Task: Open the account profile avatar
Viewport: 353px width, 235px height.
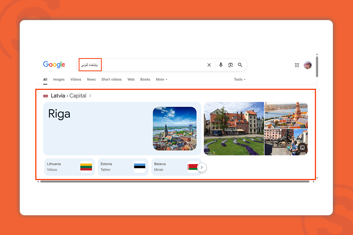Action: tap(307, 65)
